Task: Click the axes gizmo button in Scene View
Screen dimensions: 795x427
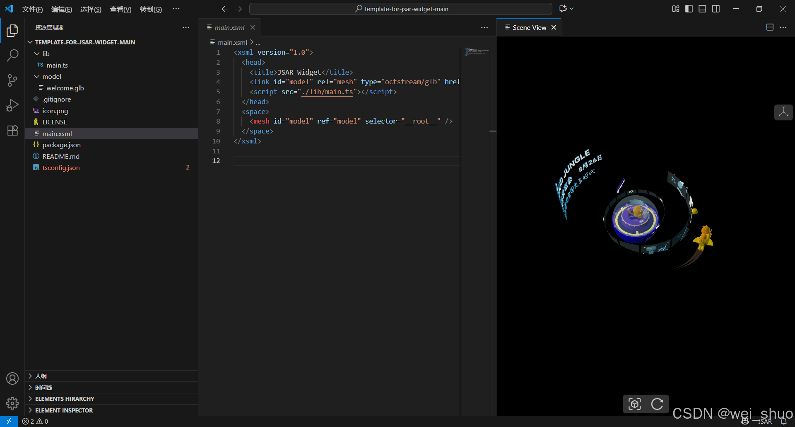Action: click(783, 112)
